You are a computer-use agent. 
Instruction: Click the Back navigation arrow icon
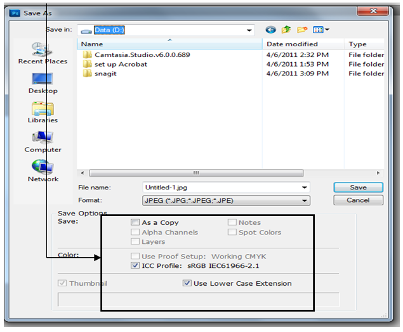pyautogui.click(x=271, y=30)
